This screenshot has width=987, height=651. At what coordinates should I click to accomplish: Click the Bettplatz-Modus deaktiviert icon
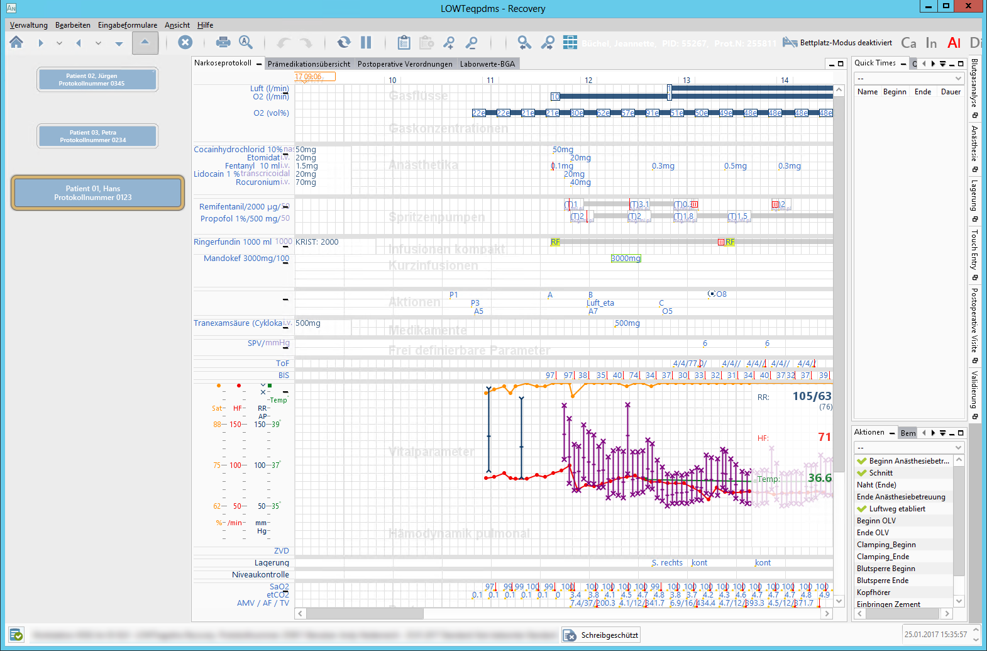790,42
